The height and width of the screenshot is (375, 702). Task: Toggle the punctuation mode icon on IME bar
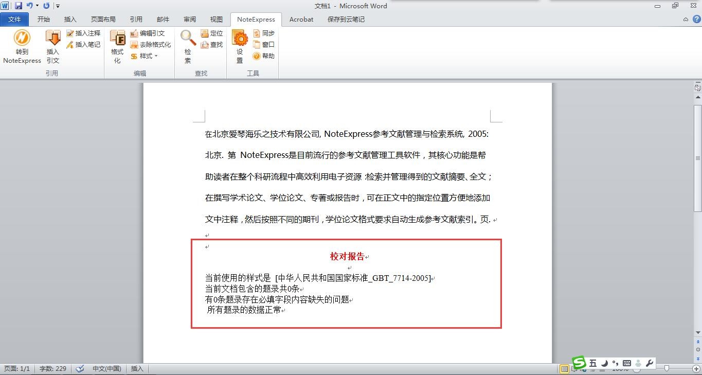click(615, 363)
